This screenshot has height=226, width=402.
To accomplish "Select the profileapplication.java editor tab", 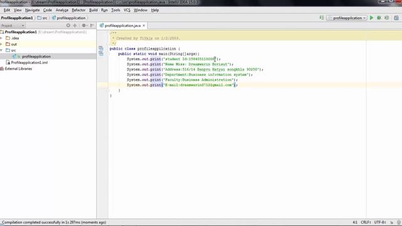I will [x=122, y=26].
